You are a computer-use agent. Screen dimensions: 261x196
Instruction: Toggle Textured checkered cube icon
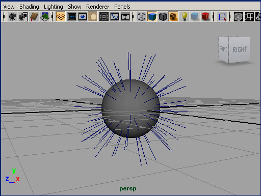(173, 17)
